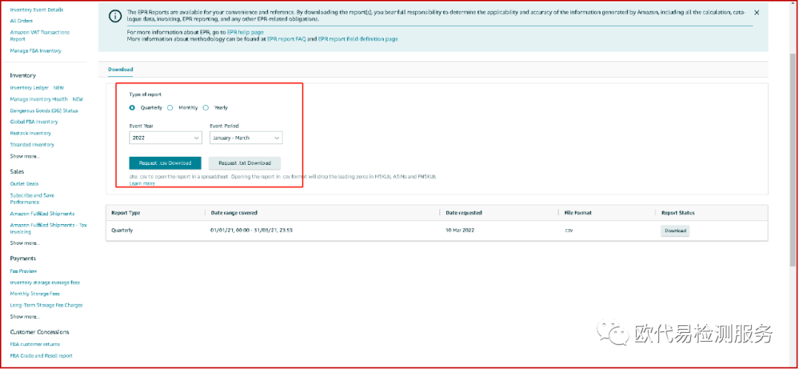The image size is (799, 369).
Task: Open Amazon Fulfilled Shipments report
Action: 42,214
